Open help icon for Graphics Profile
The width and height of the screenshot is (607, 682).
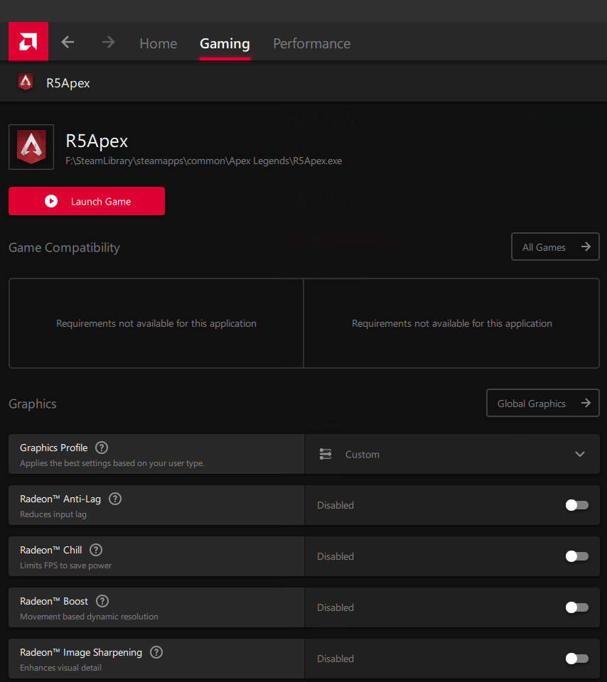(102, 448)
